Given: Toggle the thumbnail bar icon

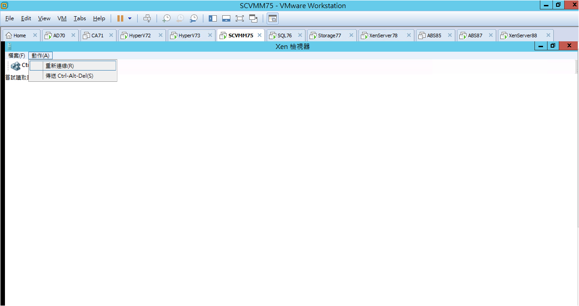Looking at the screenshot, I should (226, 18).
